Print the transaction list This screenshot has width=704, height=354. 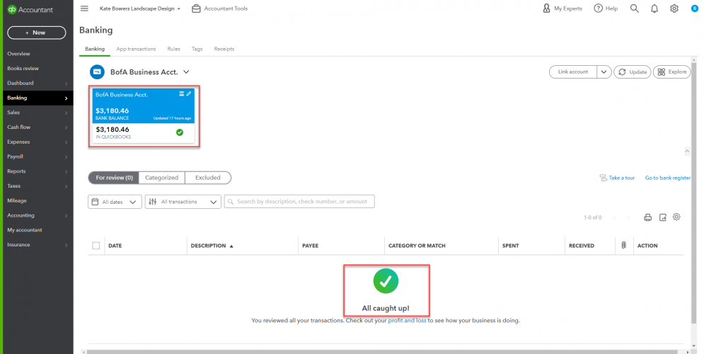click(x=647, y=217)
